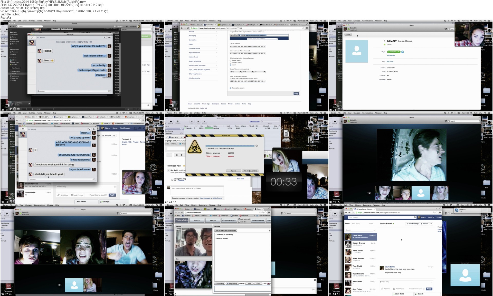The width and height of the screenshot is (493, 296).
Task: Open the History menu in 00:16:30 frame
Action: pos(194,21)
